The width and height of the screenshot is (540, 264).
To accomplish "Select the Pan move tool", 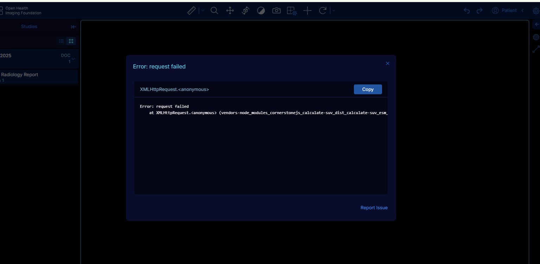I will tap(230, 11).
